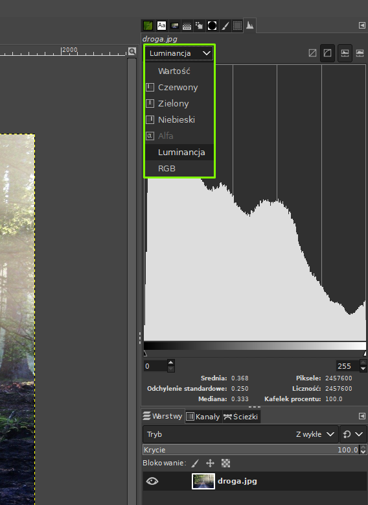The height and width of the screenshot is (505, 368).
Task: Open the Fonts tab (Aa icon)
Action: click(161, 25)
